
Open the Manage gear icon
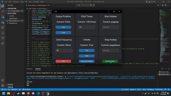[x=3, y=86]
